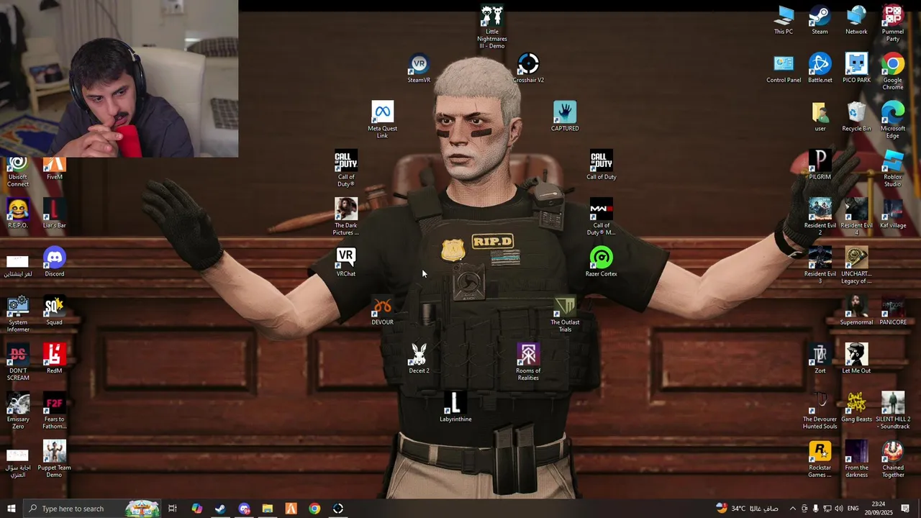921x518 pixels.
Task: Open the Zort game shortcut
Action: pyautogui.click(x=820, y=358)
